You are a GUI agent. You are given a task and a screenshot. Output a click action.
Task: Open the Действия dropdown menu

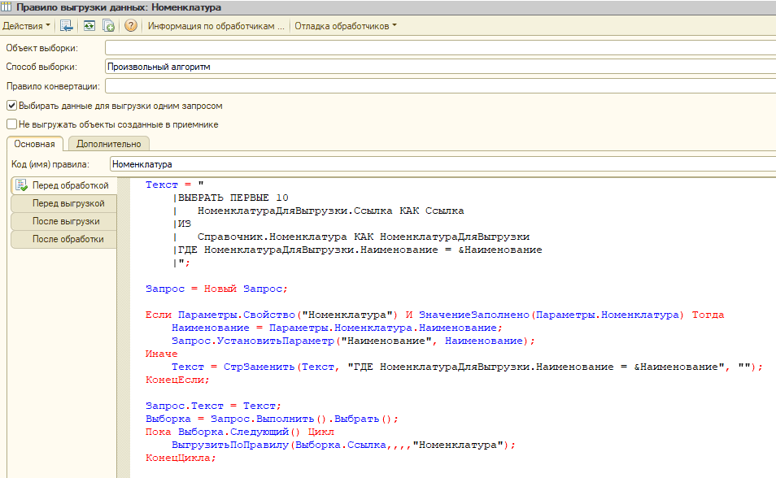(26, 26)
